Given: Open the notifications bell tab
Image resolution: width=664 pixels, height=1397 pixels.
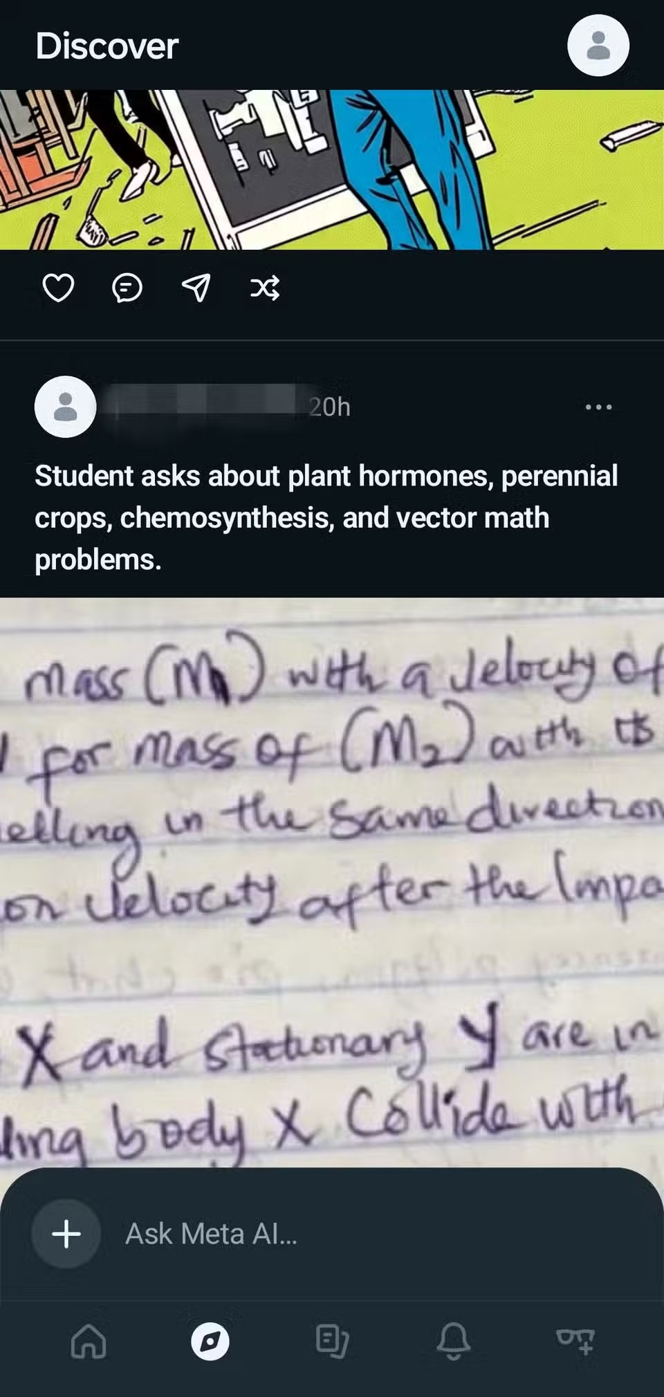Looking at the screenshot, I should click(454, 1342).
